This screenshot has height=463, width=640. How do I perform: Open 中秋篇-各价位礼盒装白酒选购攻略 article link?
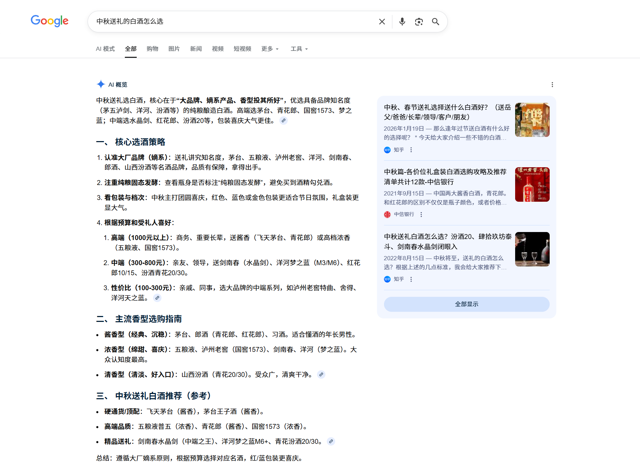(x=445, y=177)
